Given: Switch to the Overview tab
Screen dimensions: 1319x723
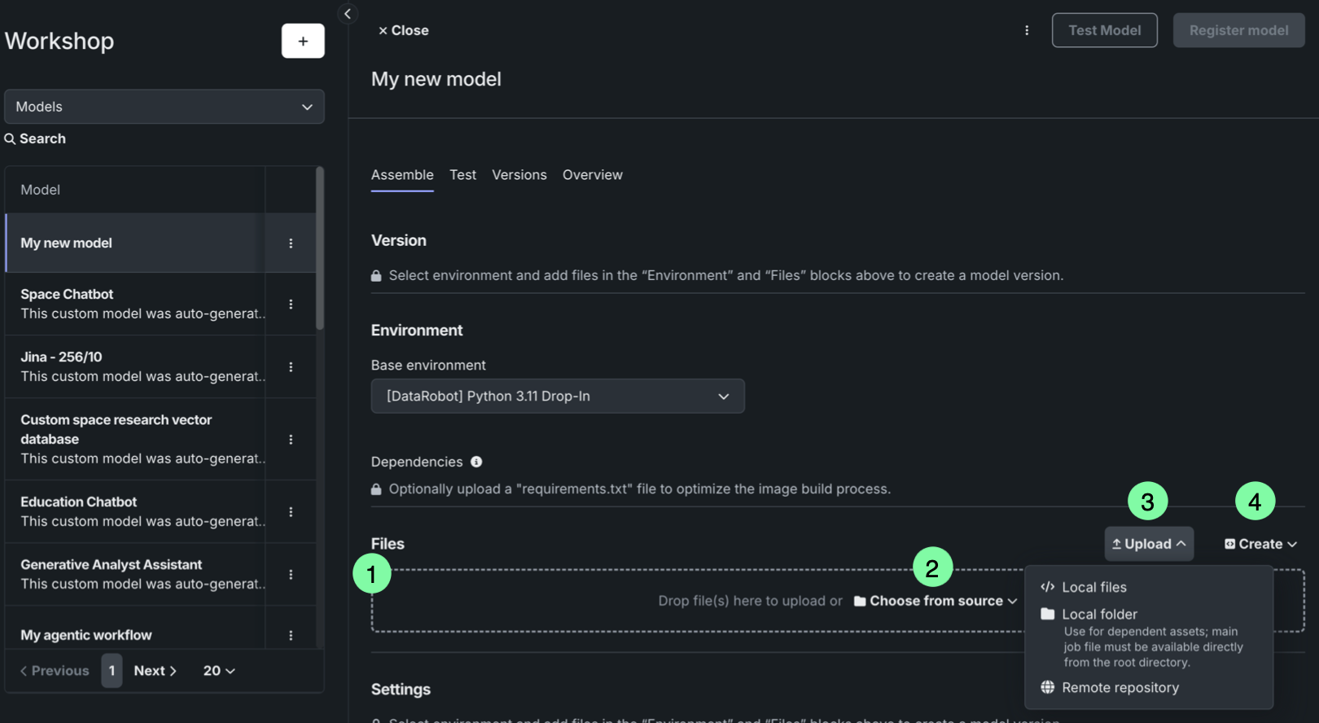Looking at the screenshot, I should tap(592, 175).
